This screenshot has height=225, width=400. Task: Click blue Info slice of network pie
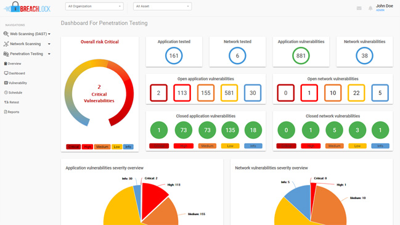pyautogui.click(x=300, y=200)
